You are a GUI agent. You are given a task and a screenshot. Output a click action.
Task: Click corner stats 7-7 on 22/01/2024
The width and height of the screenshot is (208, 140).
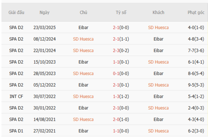192,50
